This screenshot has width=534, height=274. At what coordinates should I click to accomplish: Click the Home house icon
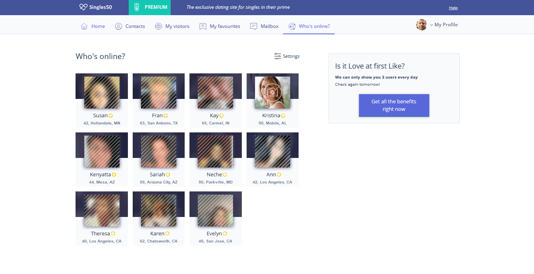point(84,26)
